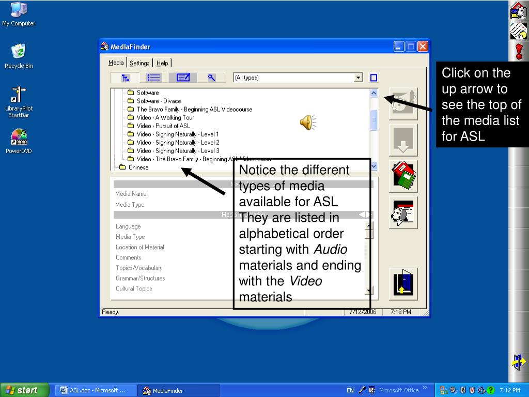Click the EN language indicator
The height and width of the screenshot is (397, 529).
click(350, 390)
